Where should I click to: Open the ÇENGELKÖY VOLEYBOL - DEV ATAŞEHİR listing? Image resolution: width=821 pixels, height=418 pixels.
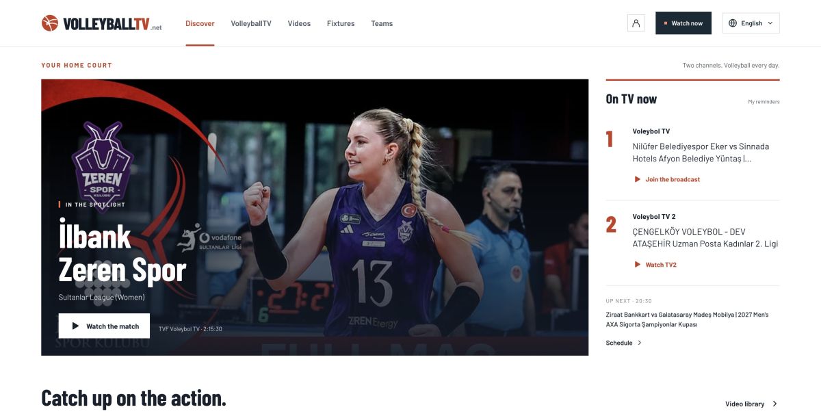705,237
